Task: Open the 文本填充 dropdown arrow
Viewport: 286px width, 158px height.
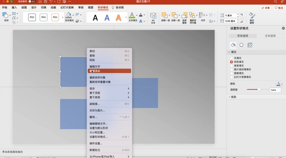Action: pos(137,15)
